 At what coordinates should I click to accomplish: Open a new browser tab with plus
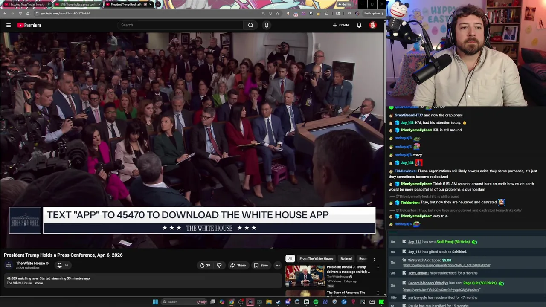click(158, 4)
